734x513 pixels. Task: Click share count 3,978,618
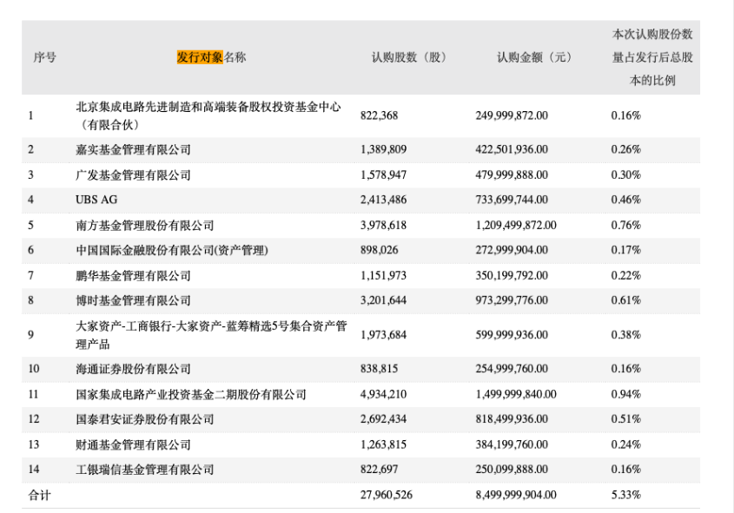383,226
